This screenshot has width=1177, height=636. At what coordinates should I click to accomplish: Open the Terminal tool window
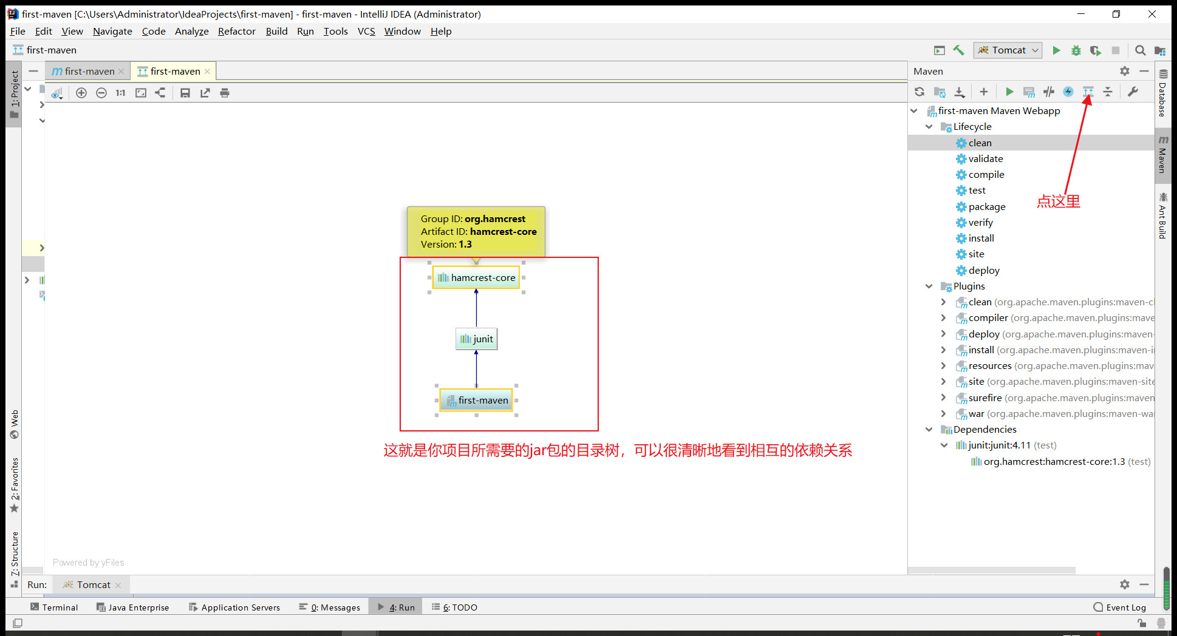pyautogui.click(x=55, y=607)
